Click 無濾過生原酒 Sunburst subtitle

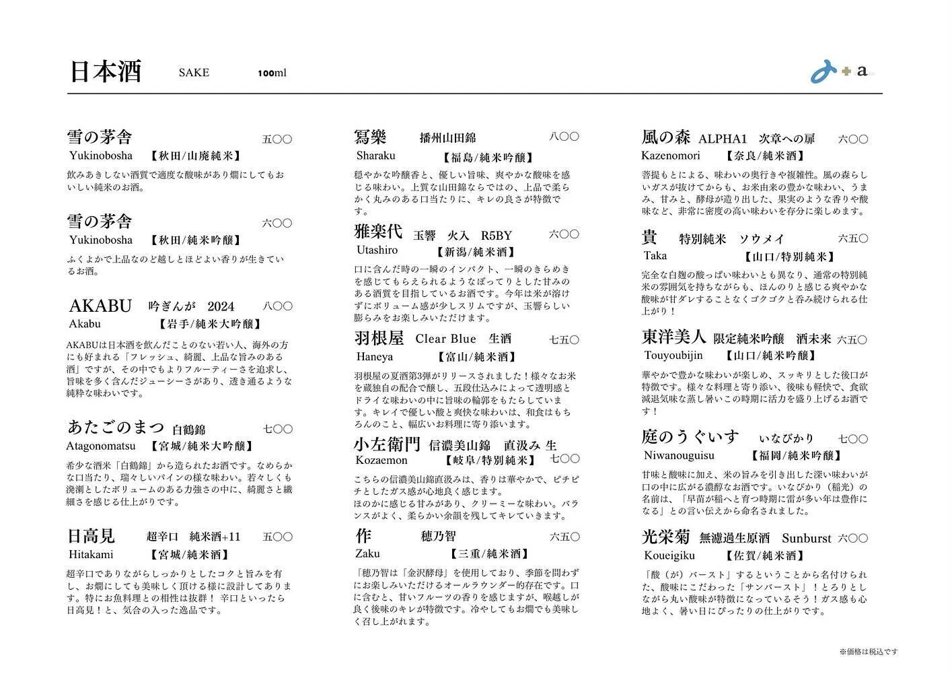765,539
